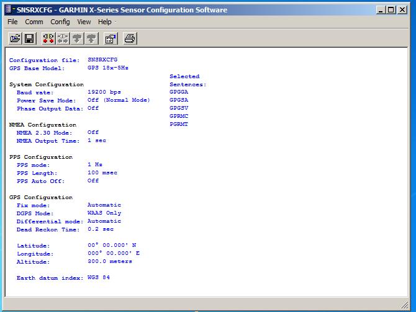Click the latitude value 00° 00.000' N
The image size is (416, 312).
112,245
